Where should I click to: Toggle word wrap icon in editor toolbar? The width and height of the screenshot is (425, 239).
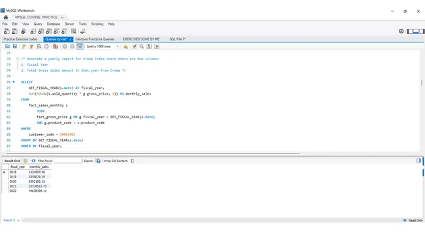(x=157, y=46)
